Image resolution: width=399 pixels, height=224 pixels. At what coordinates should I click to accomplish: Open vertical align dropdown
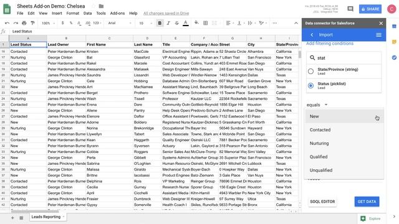point(241,23)
